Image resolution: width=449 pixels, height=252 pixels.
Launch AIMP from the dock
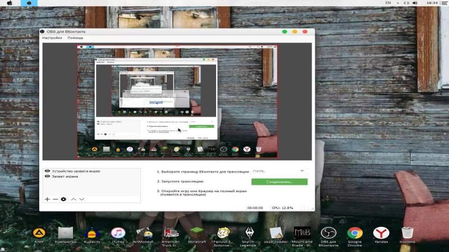coord(39,235)
